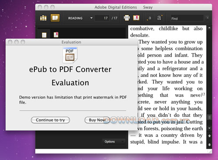Click the reader scrollbar thumb
Viewport: 218px width, 160px height.
[209, 117]
